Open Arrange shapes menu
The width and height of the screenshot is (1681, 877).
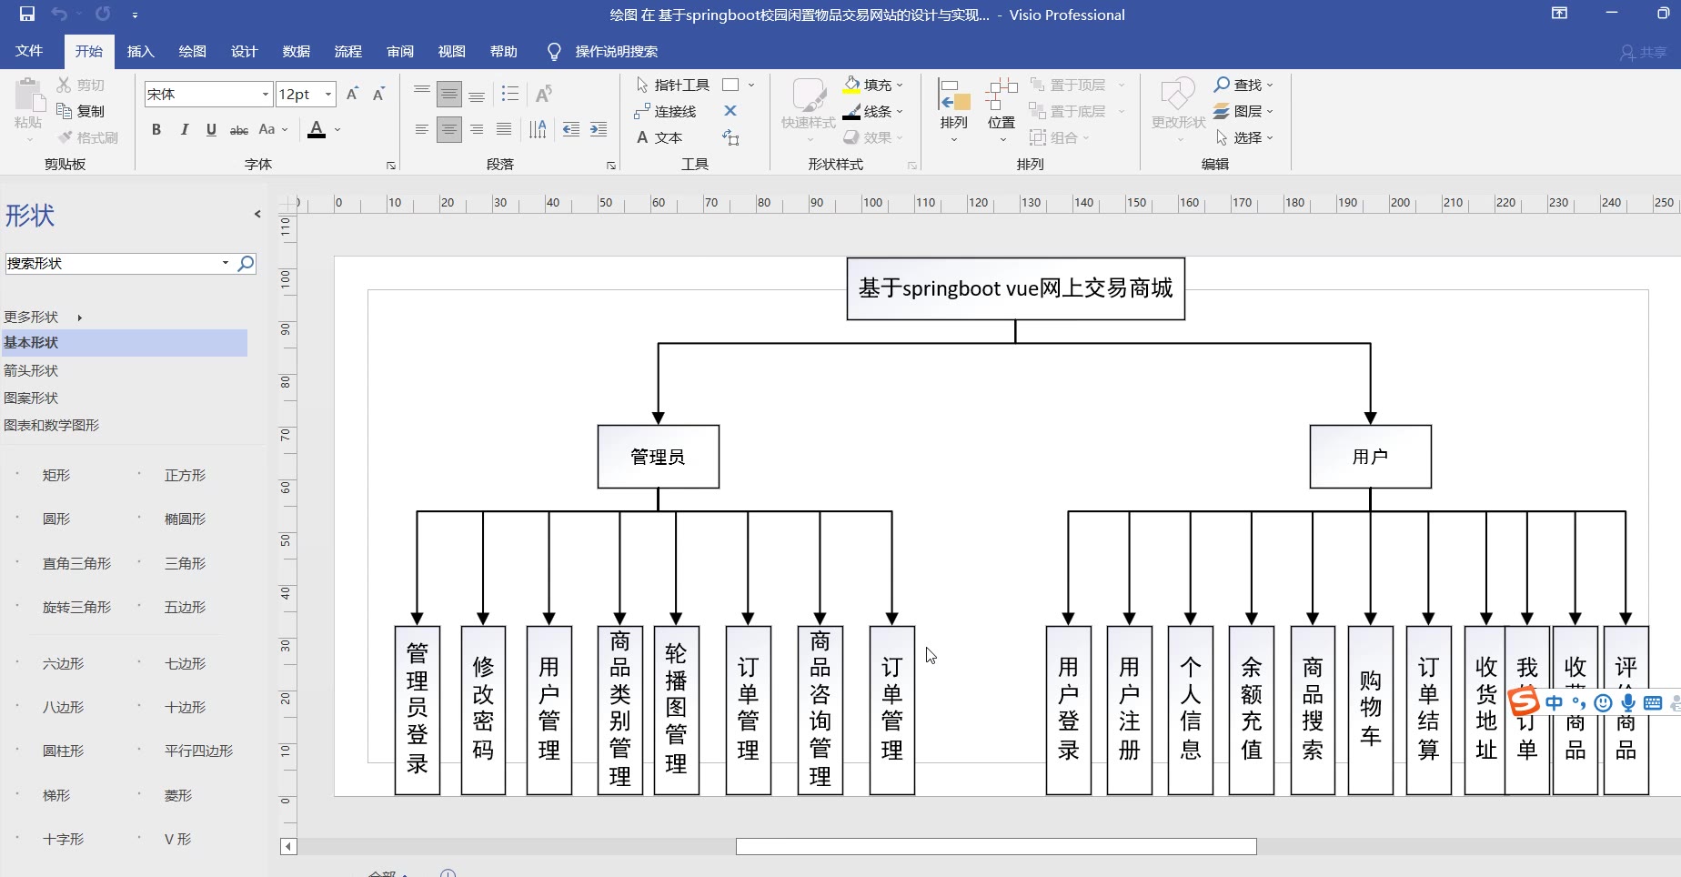(x=954, y=109)
